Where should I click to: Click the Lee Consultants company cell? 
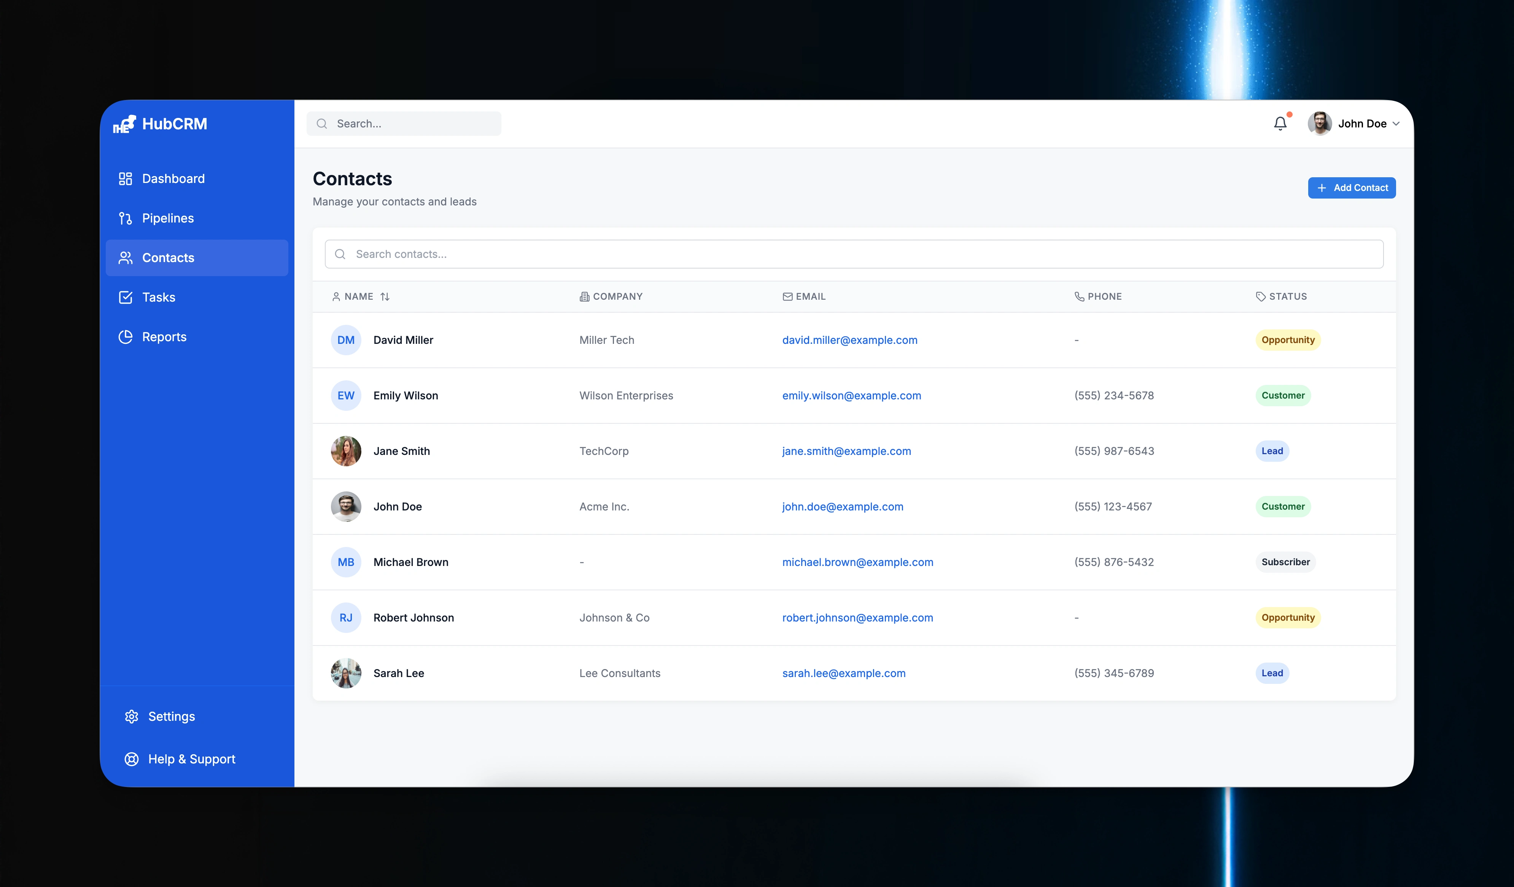[x=619, y=673]
